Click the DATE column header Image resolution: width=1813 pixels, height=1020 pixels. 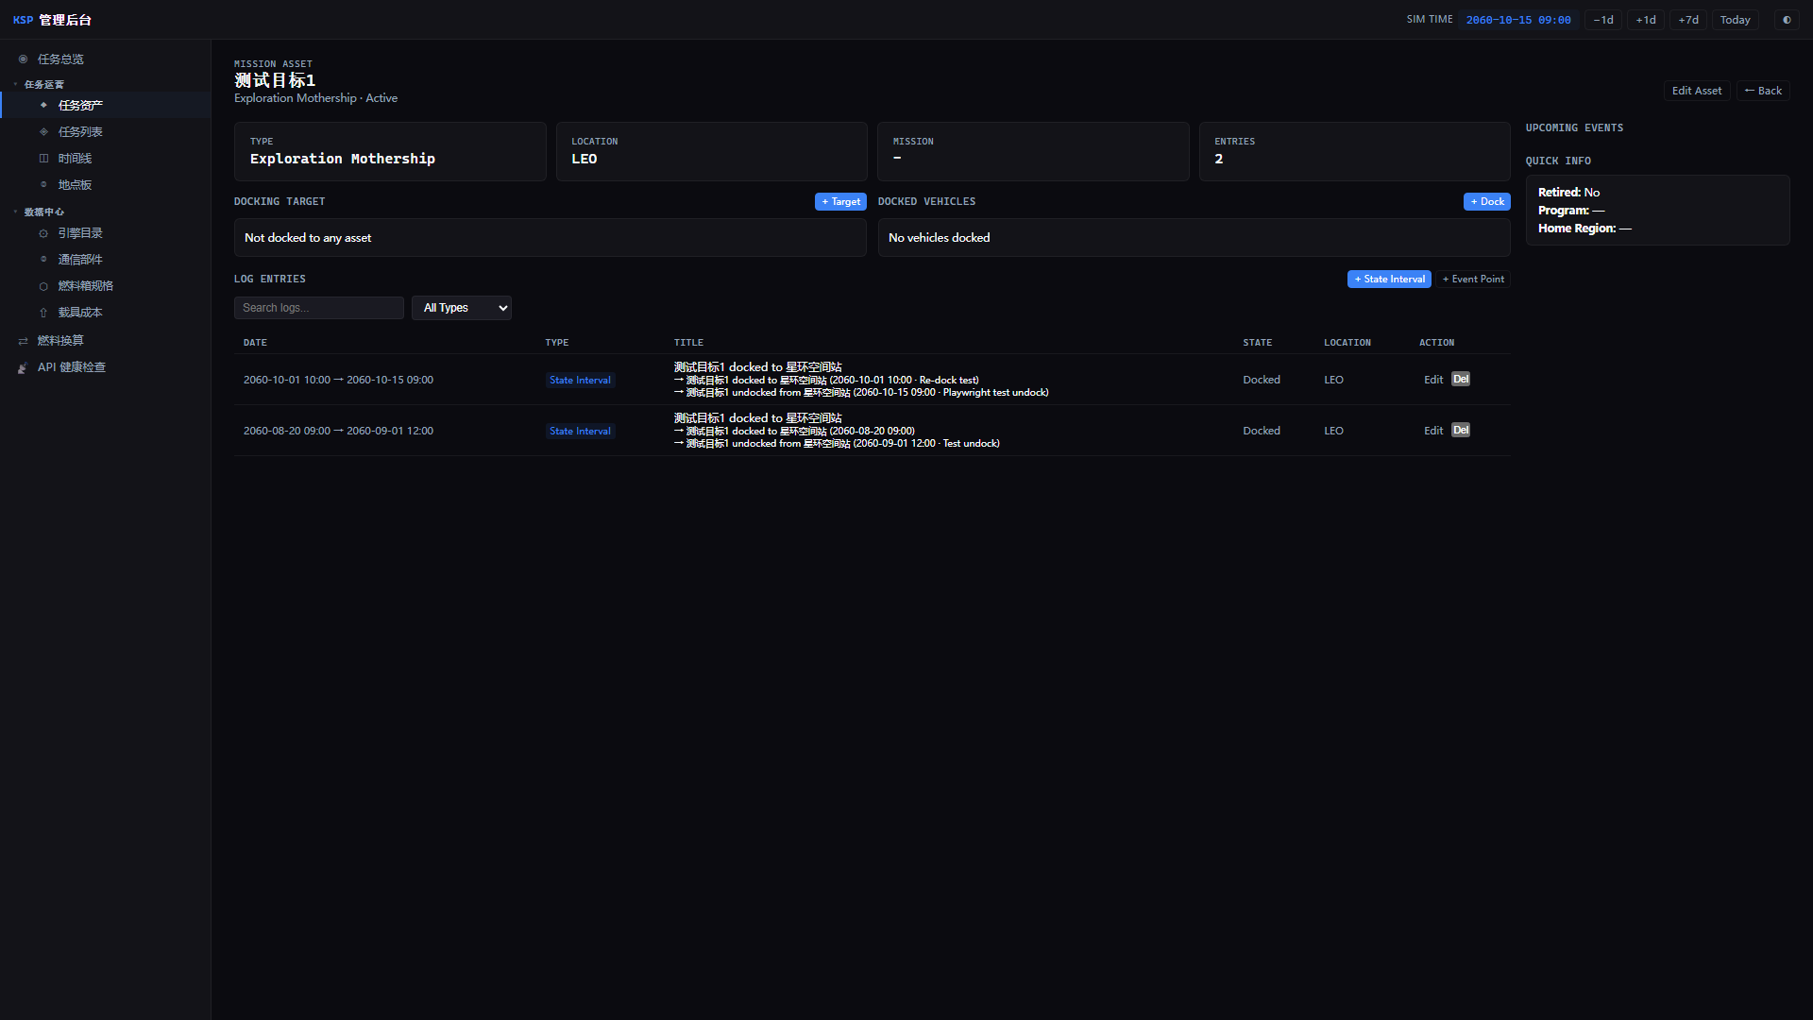(x=255, y=343)
